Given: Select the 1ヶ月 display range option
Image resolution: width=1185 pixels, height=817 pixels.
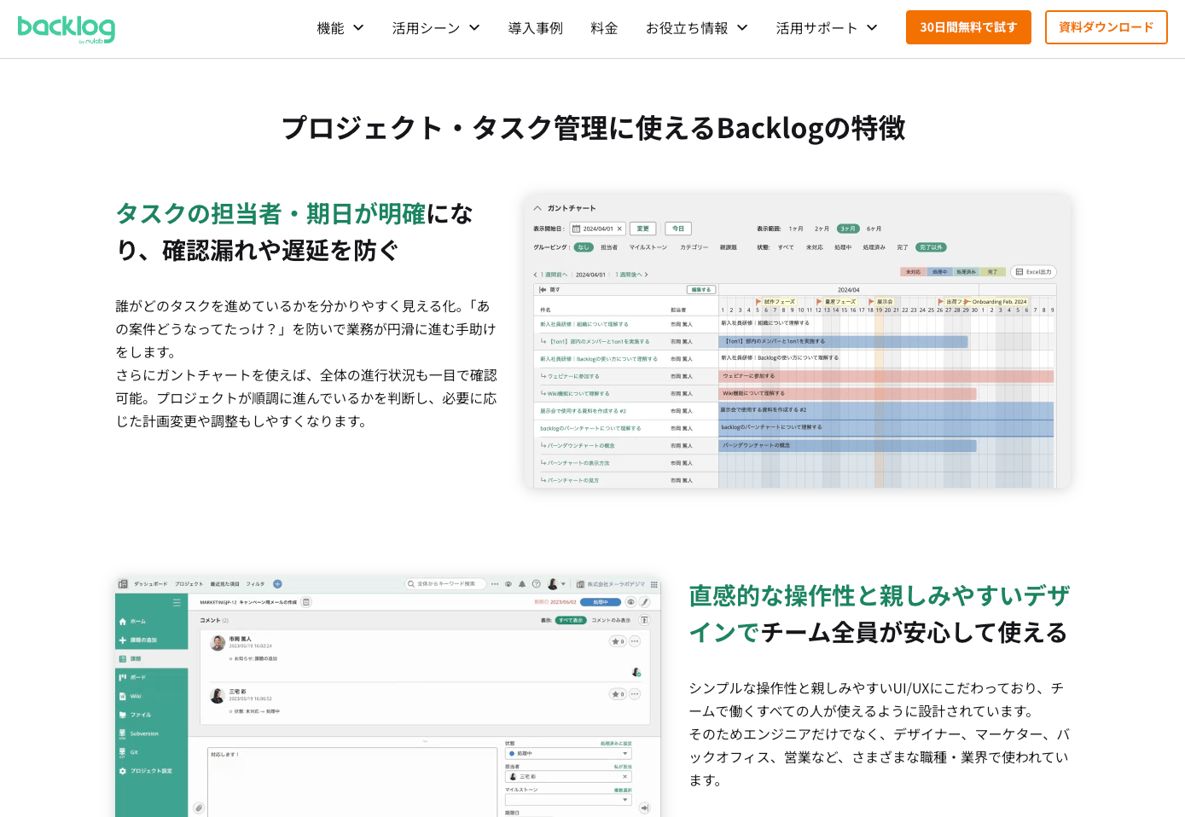Looking at the screenshot, I should pos(796,229).
